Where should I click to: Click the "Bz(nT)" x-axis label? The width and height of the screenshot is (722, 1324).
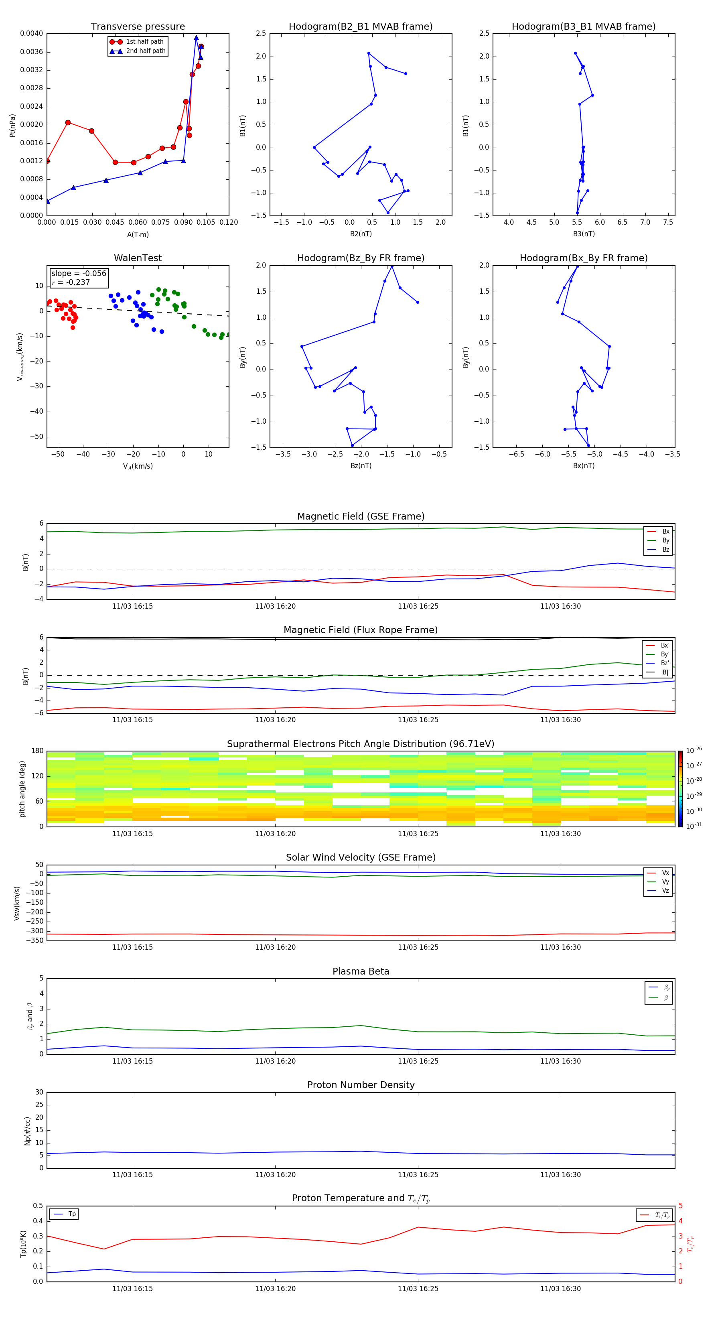361,466
